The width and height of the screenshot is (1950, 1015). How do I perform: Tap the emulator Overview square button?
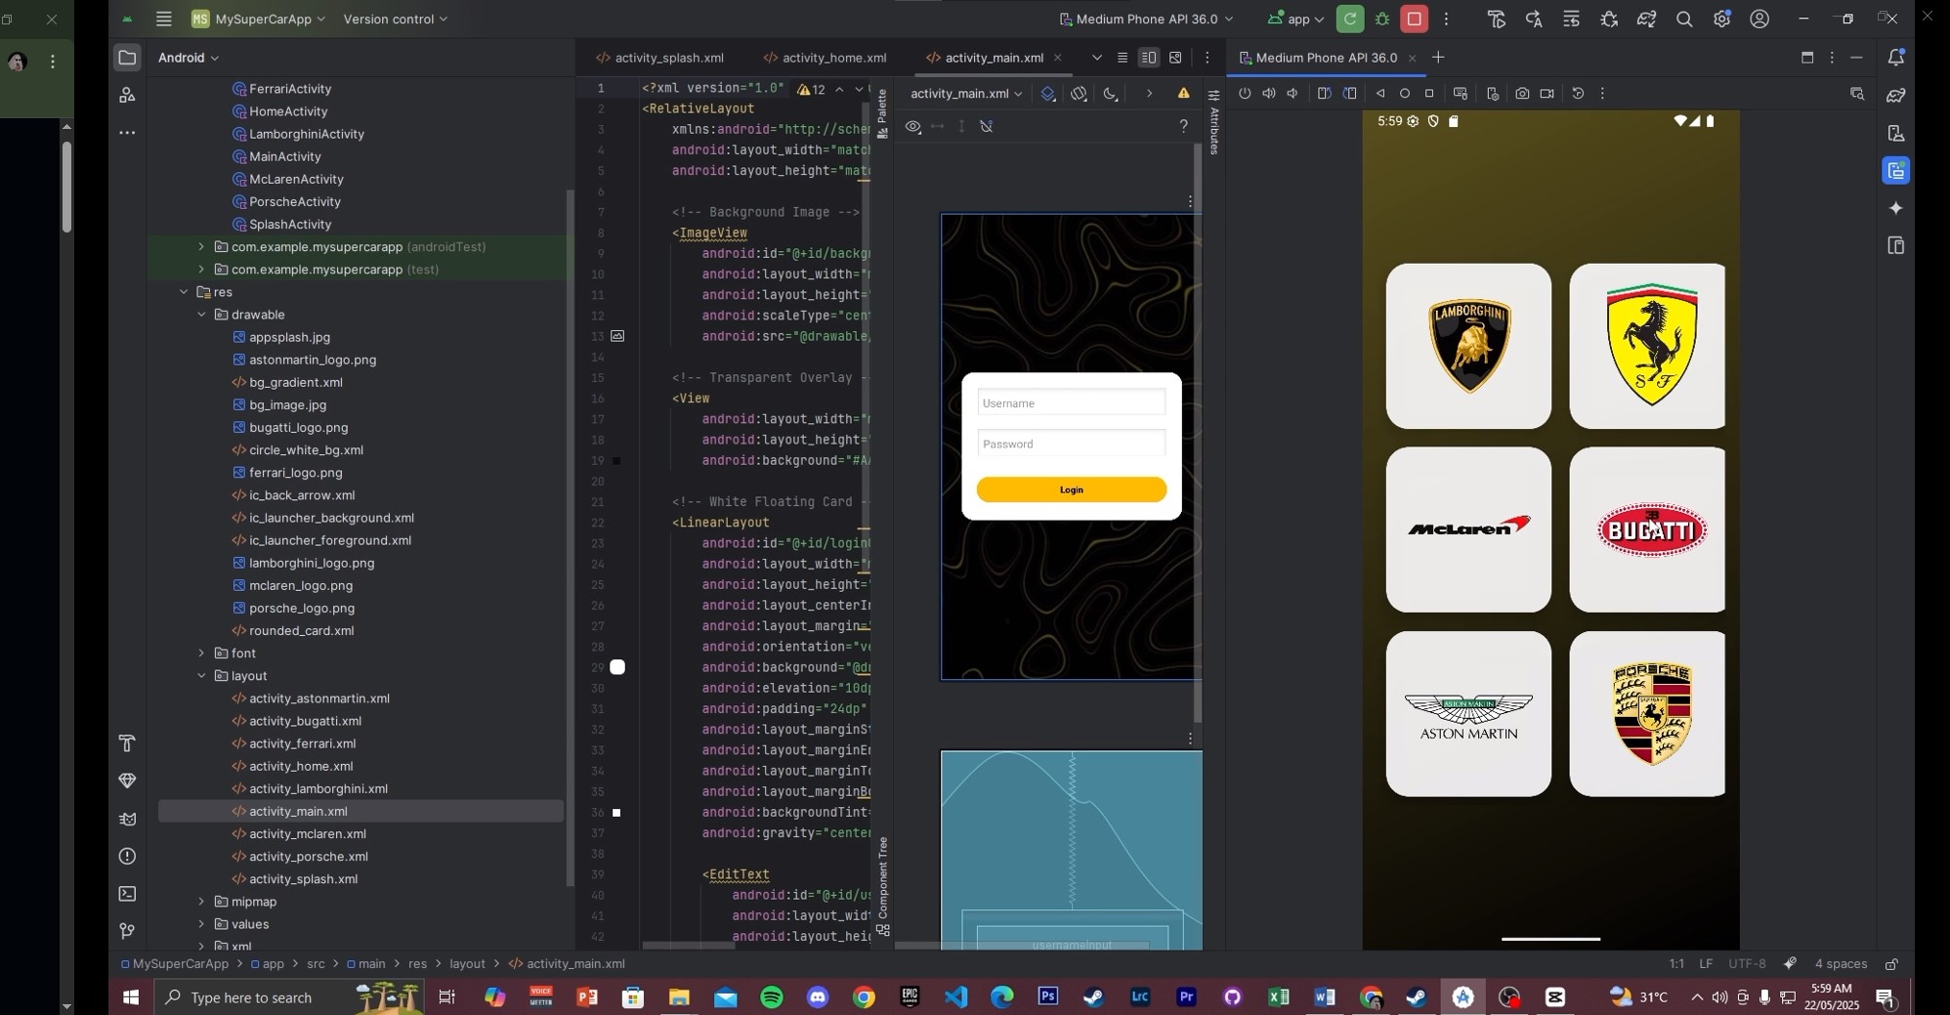tap(1429, 94)
